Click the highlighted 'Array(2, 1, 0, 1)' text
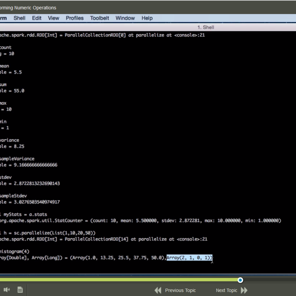This screenshot has height=296, width=296. pos(189,258)
